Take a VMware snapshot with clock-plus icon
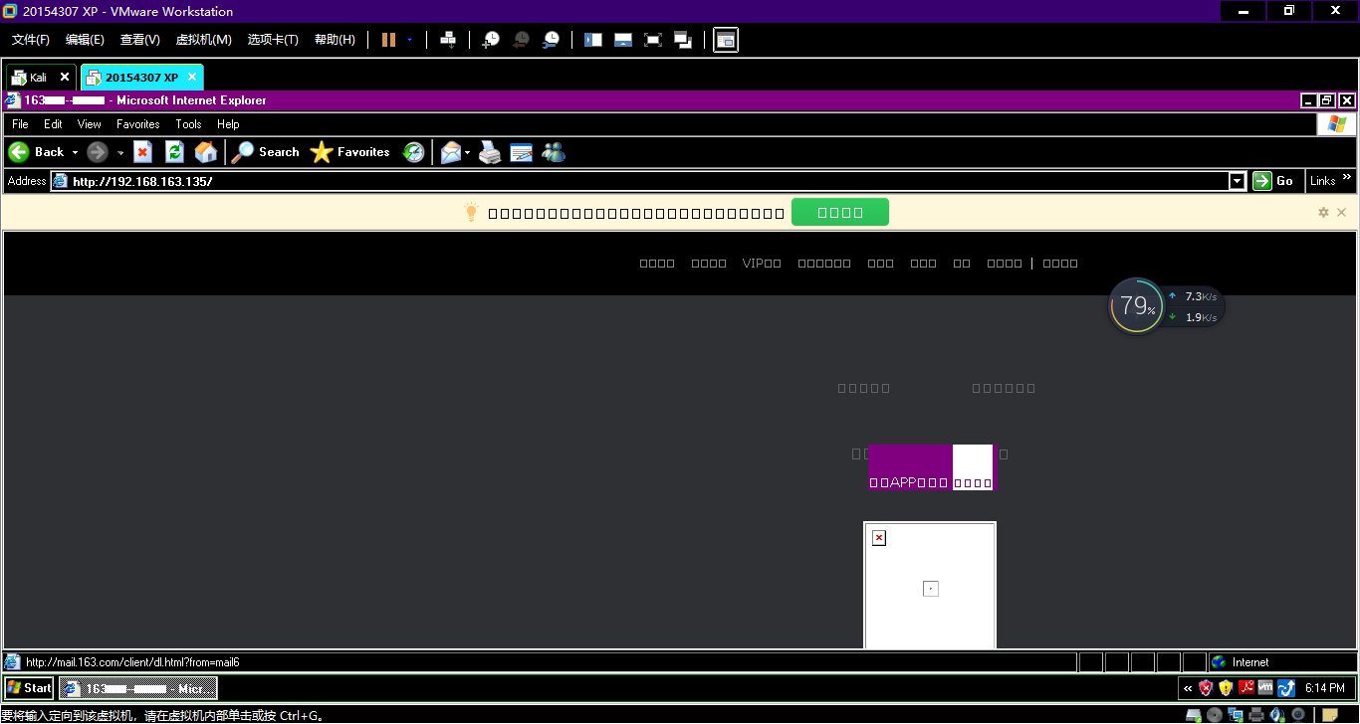The image size is (1360, 724). tap(491, 40)
